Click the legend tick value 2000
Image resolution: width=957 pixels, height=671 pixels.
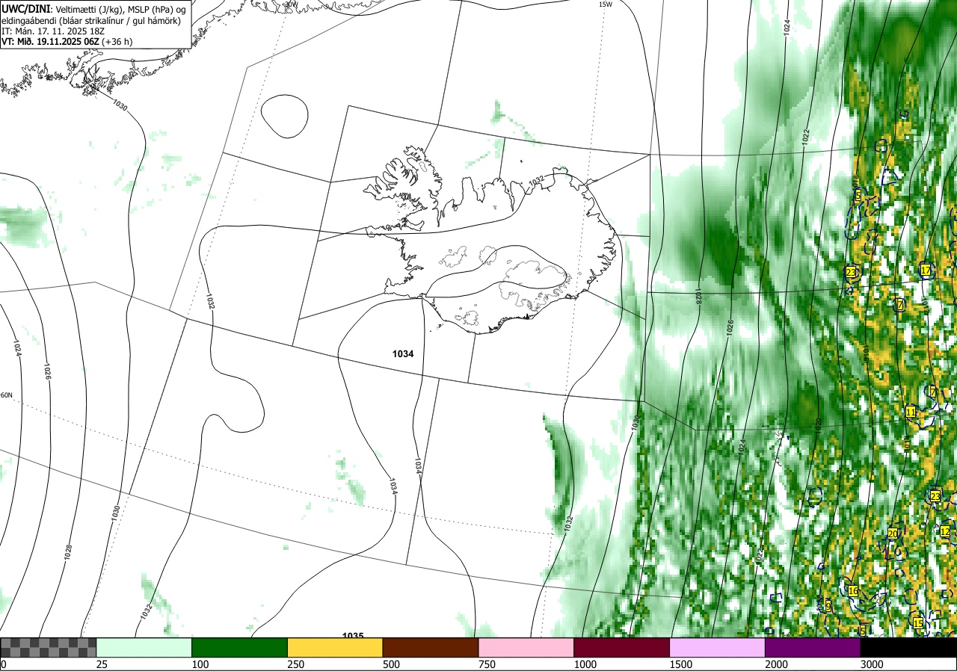[777, 664]
